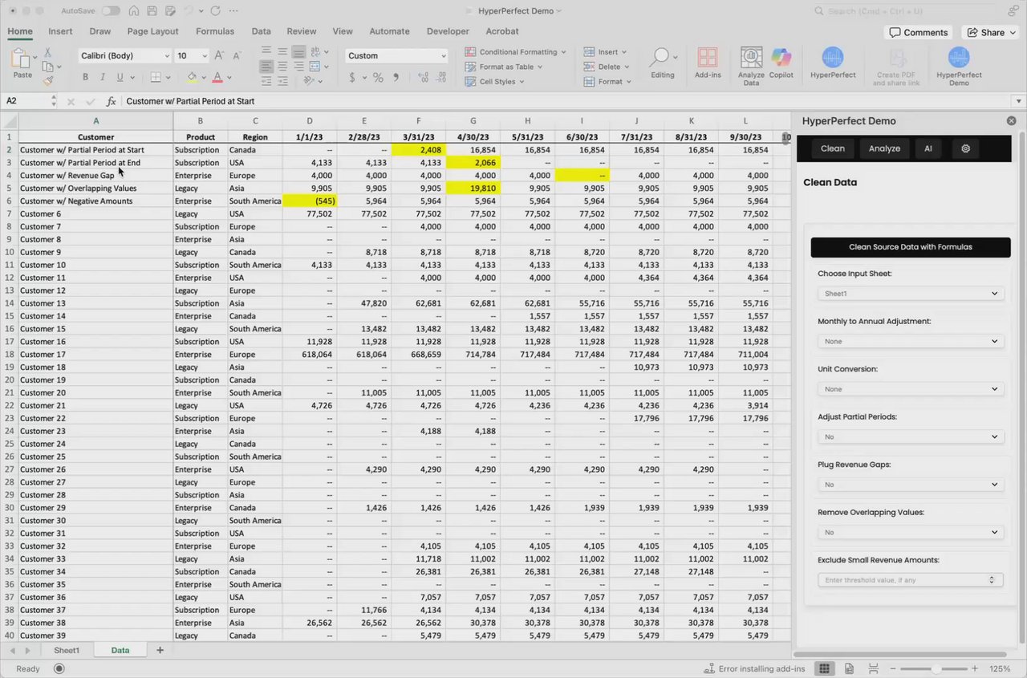Open the font name dropdown
1027x678 pixels.
pyautogui.click(x=167, y=56)
